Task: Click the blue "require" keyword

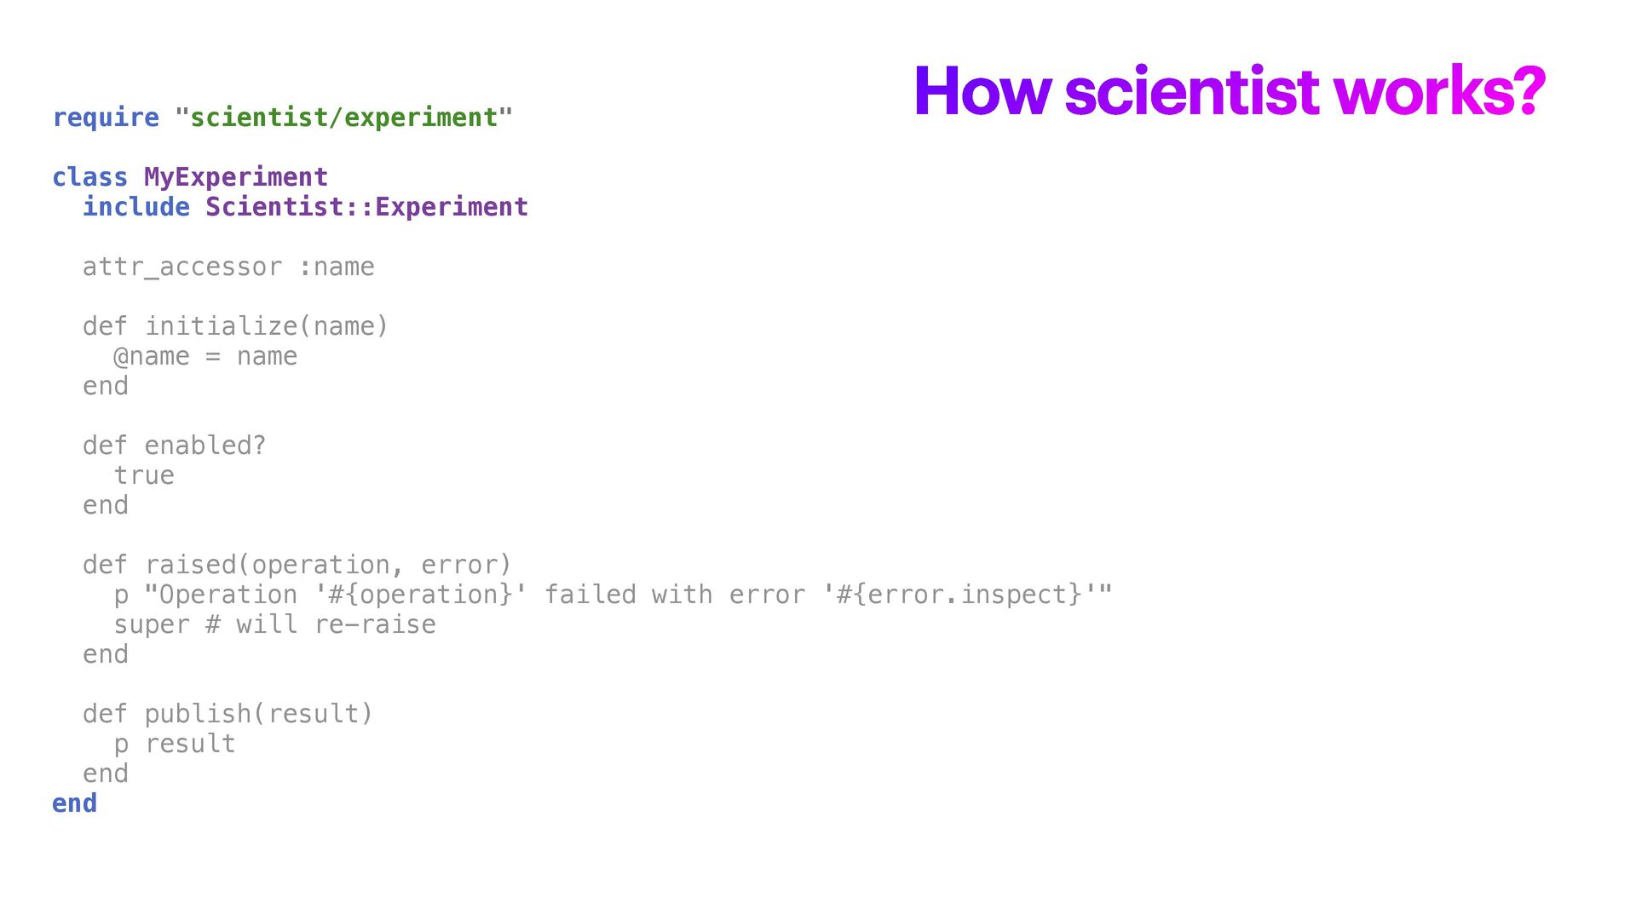Action: (x=106, y=118)
